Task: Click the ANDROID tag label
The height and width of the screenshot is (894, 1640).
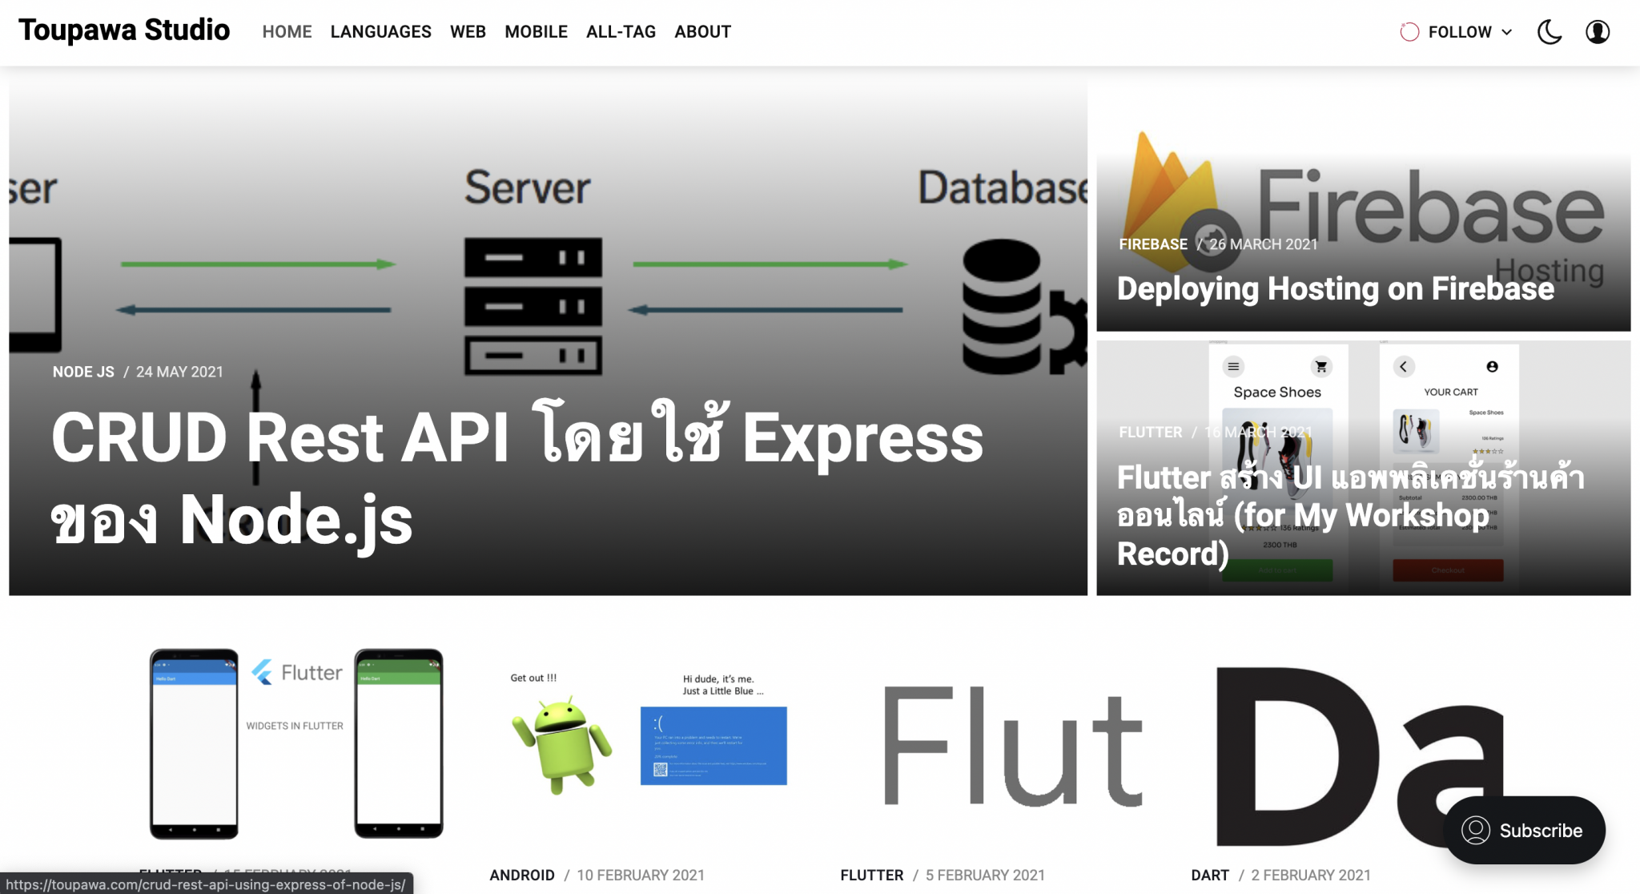Action: point(522,876)
